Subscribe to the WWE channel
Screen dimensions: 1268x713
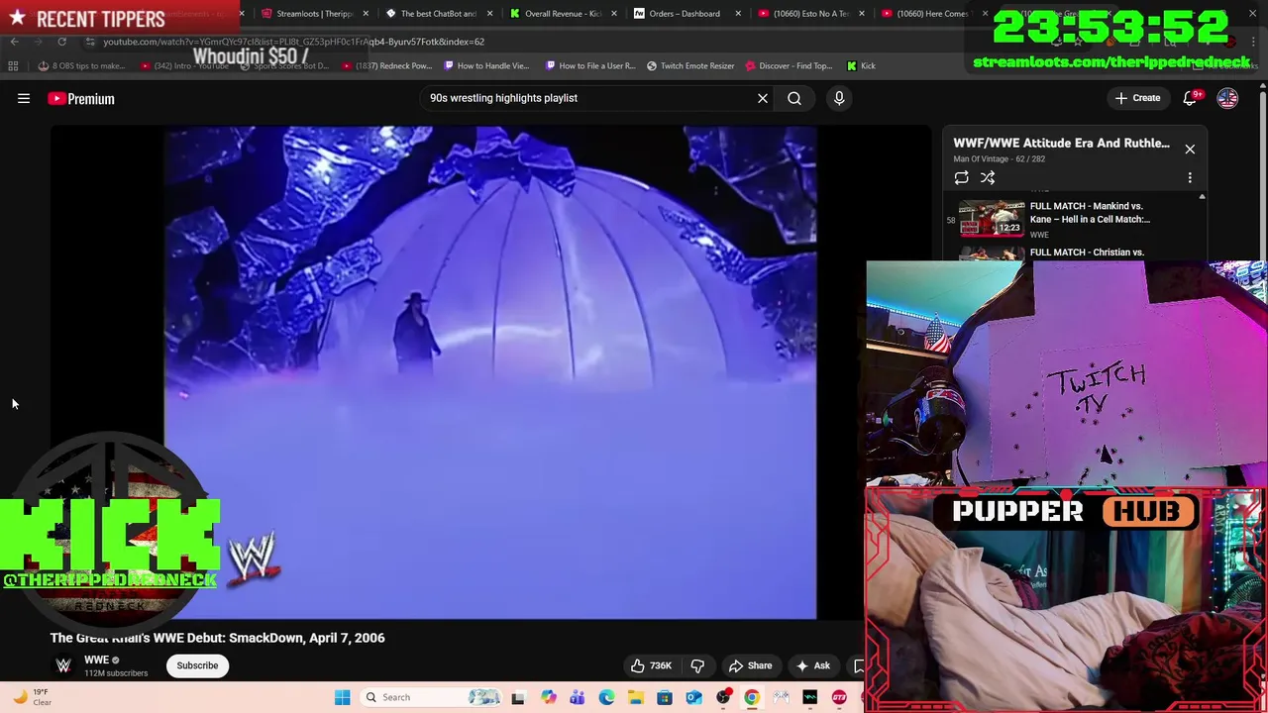[197, 665]
